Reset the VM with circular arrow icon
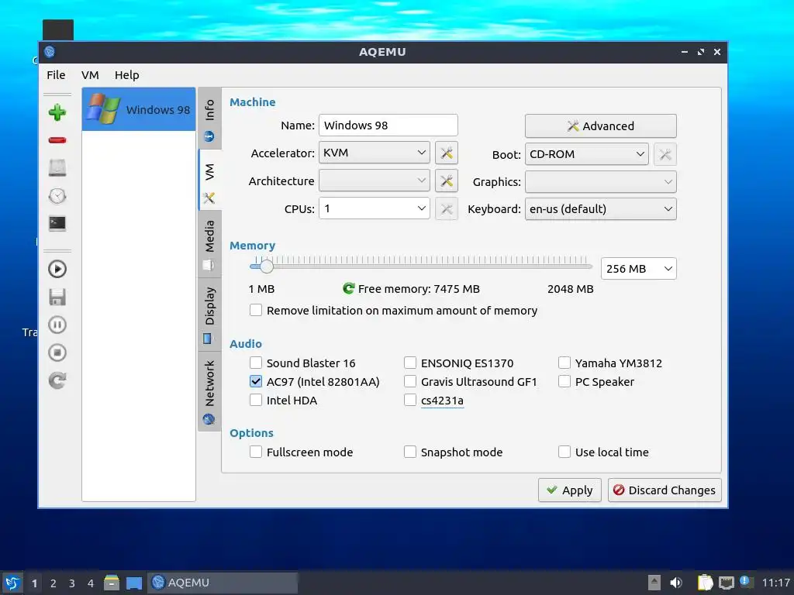This screenshot has height=595, width=794. point(57,380)
